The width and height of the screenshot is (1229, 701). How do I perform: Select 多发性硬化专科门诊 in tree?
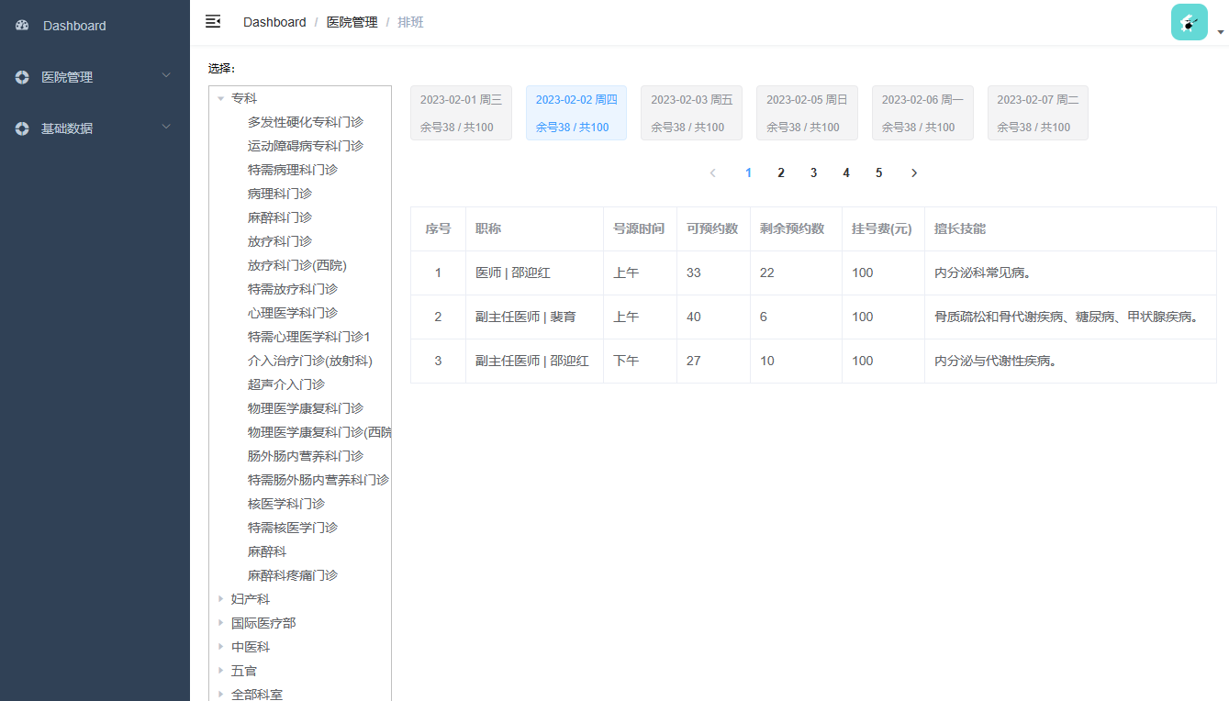306,122
